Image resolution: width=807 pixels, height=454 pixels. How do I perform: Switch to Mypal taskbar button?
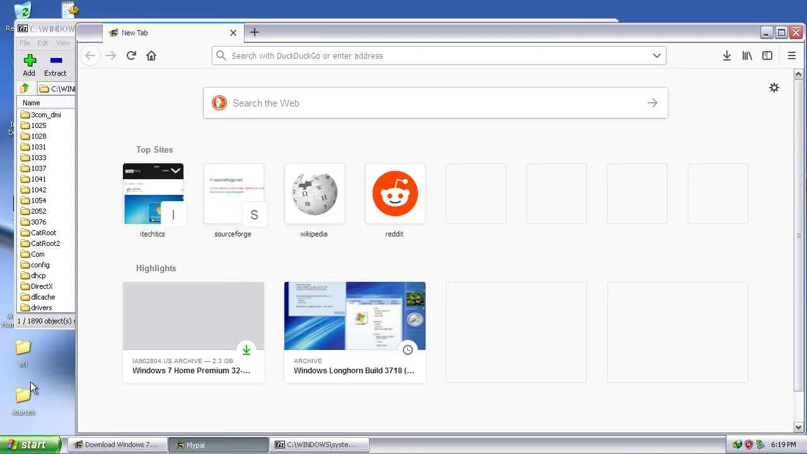(218, 445)
